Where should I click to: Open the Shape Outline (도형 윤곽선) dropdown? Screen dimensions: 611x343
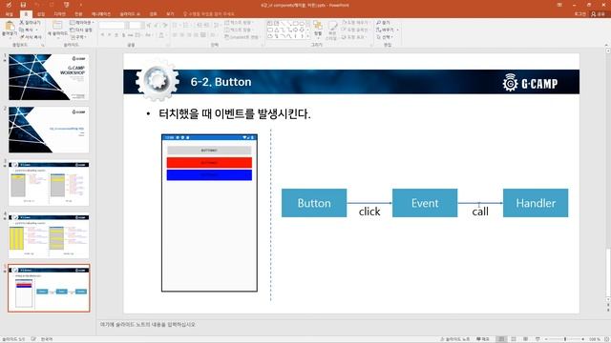355,30
